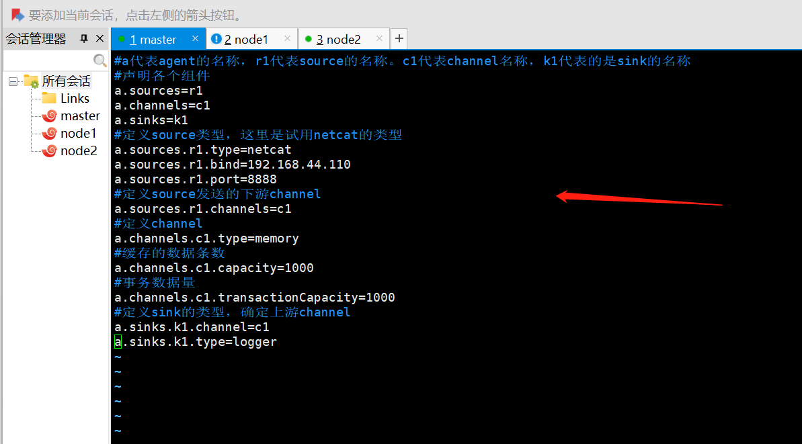Click the search magnifier icon in session manager
This screenshot has width=802, height=444.
pos(100,60)
